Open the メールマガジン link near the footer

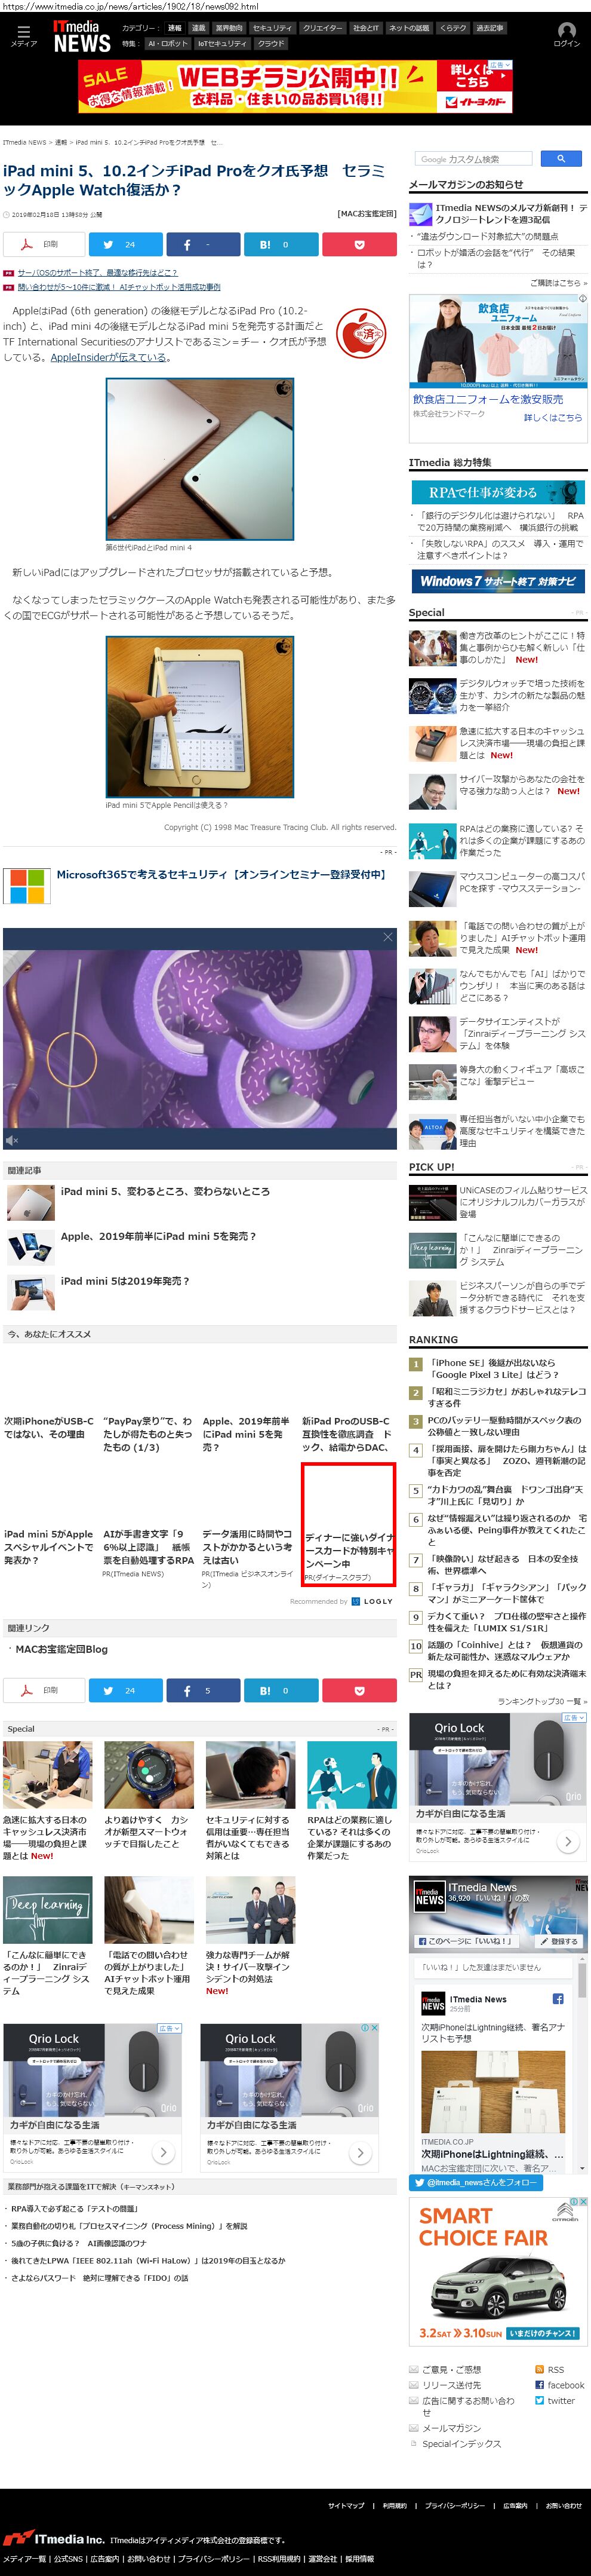pos(451,2428)
